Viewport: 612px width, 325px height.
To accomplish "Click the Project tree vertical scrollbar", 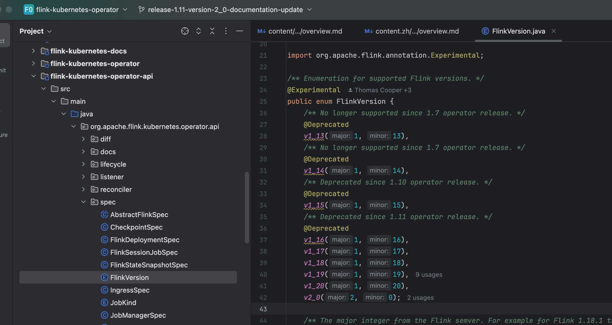I will [x=247, y=207].
